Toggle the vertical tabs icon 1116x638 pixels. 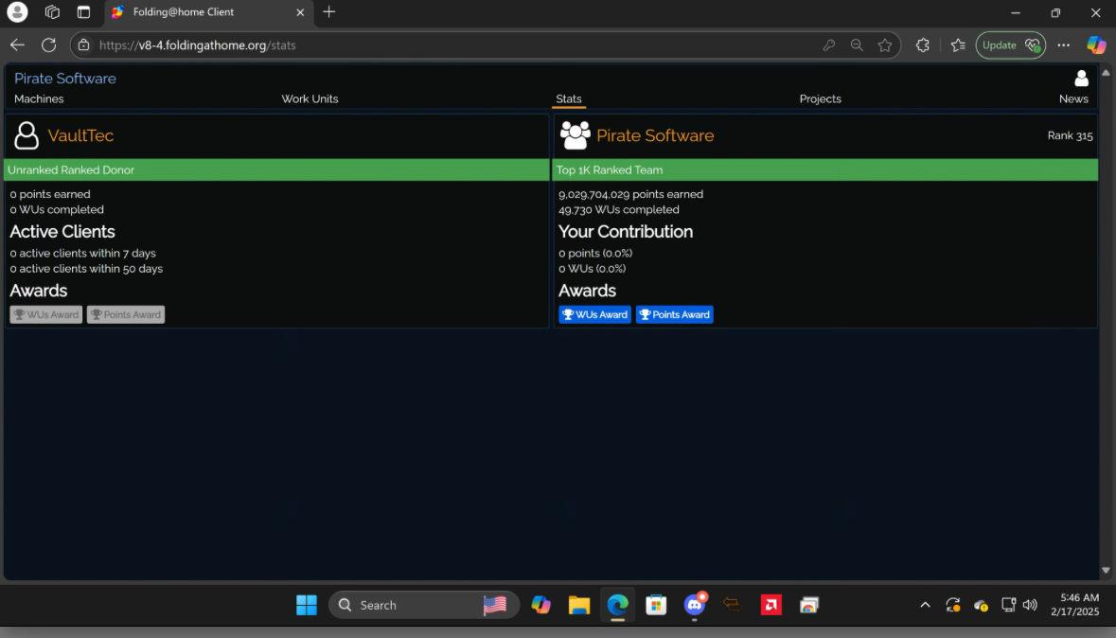83,12
